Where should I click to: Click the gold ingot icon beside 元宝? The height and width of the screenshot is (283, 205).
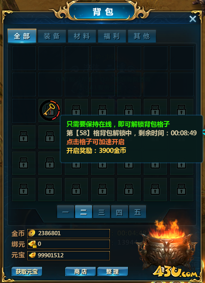point(32,255)
